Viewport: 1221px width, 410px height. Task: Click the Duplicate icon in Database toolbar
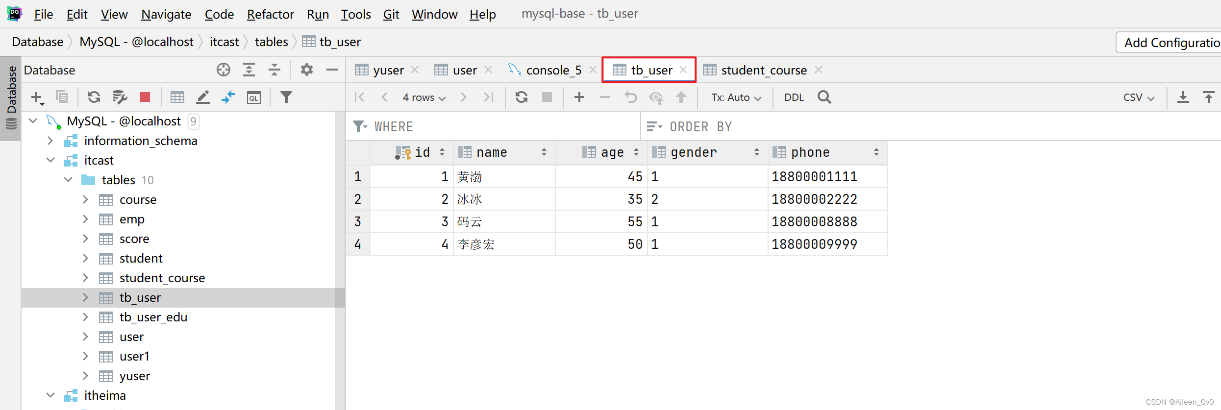[62, 97]
